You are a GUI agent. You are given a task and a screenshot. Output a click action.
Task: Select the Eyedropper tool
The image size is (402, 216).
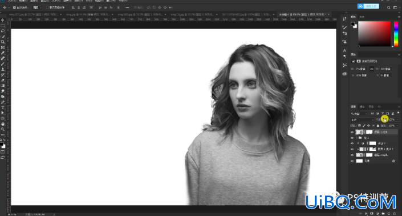click(x=3, y=53)
